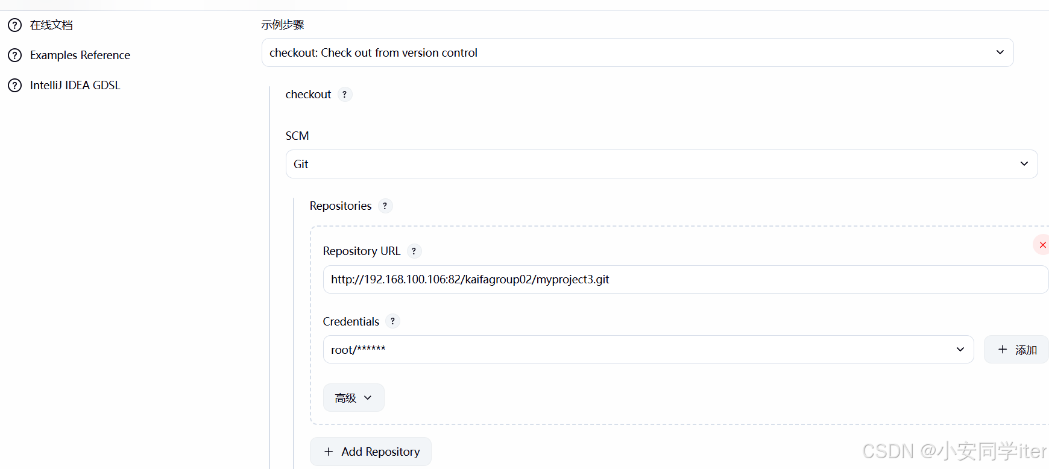
Task: Open help tooltip next to checkout
Action: tap(345, 95)
